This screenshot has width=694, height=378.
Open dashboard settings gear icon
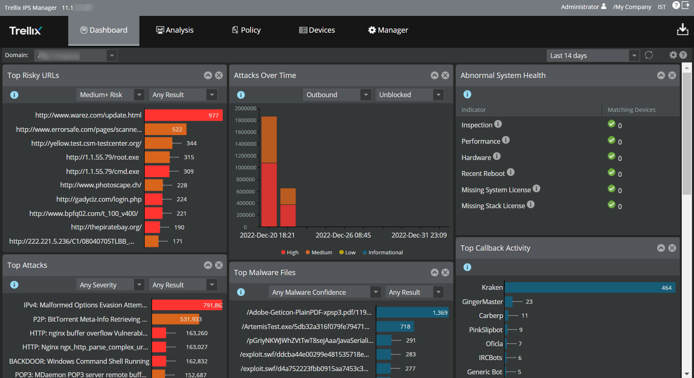pyautogui.click(x=673, y=55)
